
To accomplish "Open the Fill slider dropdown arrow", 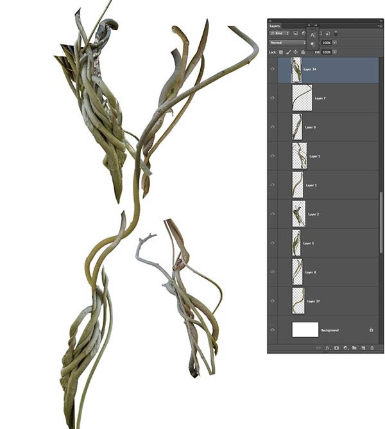I will click(335, 52).
